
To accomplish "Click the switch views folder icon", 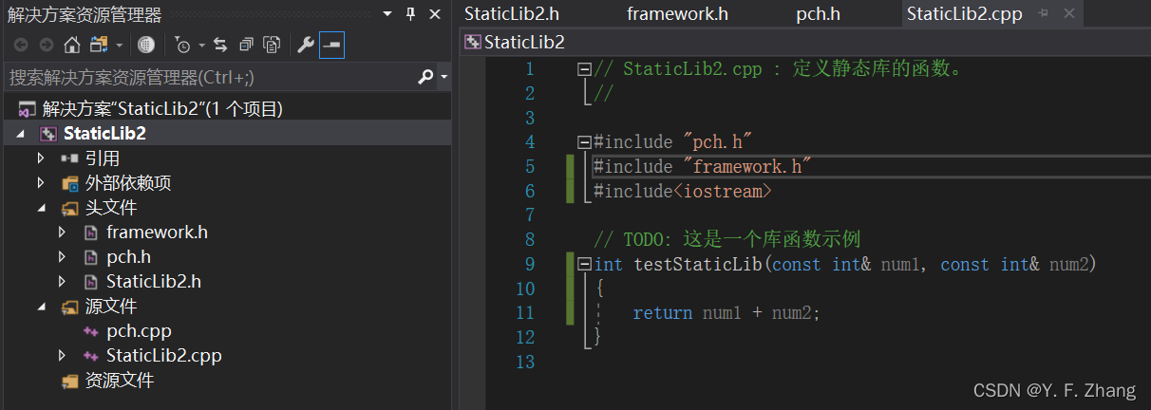I will tap(99, 45).
